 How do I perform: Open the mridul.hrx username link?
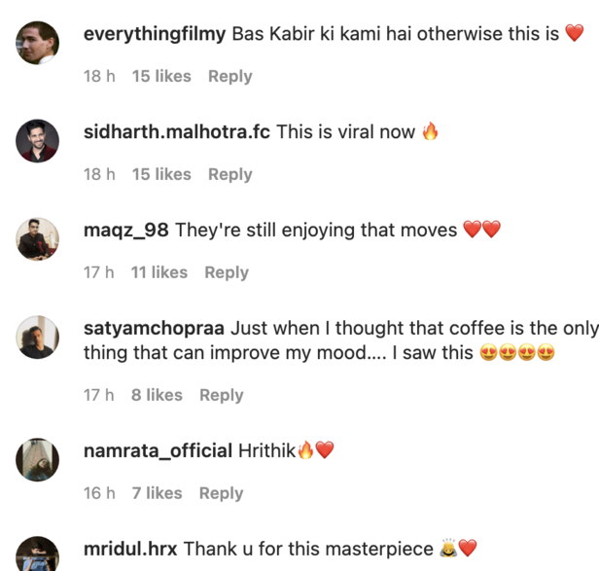(131, 549)
